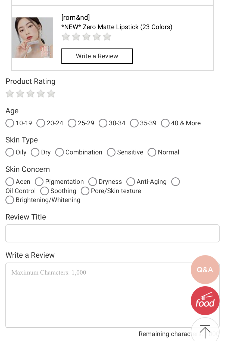Select Pigmentation skin concern
This screenshot has height=341, width=225.
point(39,182)
